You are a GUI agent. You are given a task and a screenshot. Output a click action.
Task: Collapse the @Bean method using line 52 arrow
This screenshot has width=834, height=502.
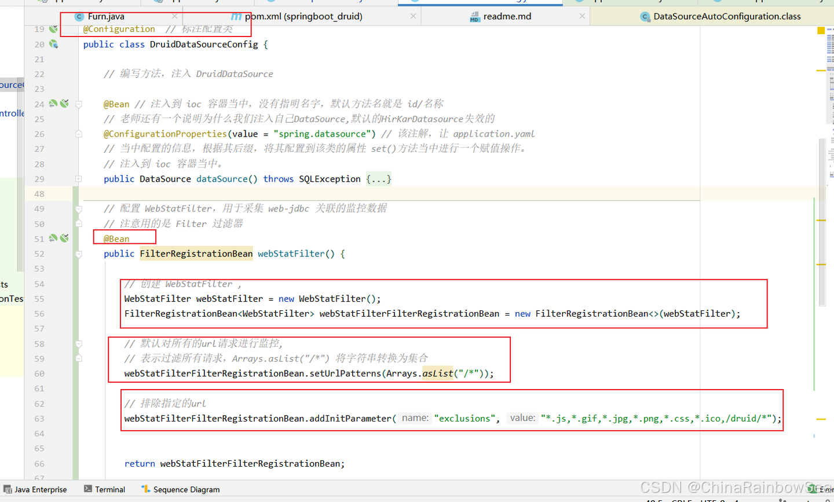coord(79,254)
